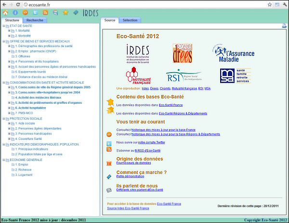Select 3. Logement in the tree
This screenshot has width=289, height=223.
24,175
